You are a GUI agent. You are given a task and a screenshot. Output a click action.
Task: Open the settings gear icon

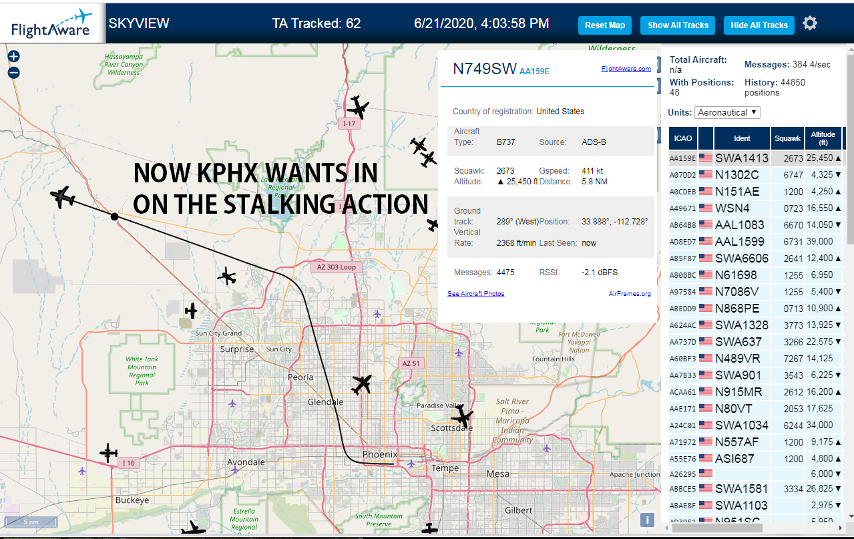(810, 23)
